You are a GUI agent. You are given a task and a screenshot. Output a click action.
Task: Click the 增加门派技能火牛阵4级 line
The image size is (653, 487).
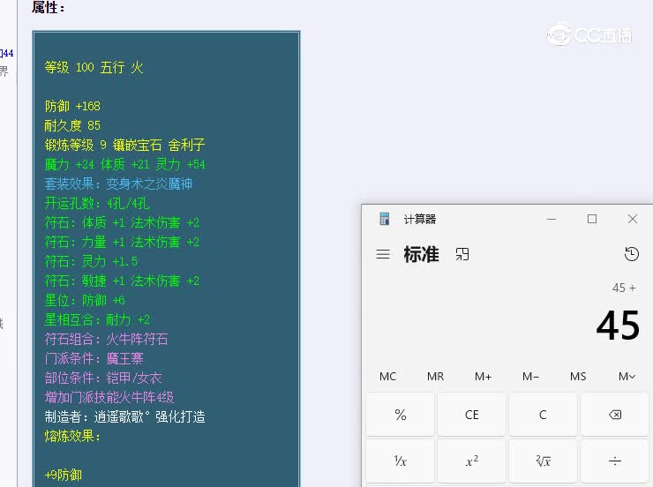tap(109, 398)
